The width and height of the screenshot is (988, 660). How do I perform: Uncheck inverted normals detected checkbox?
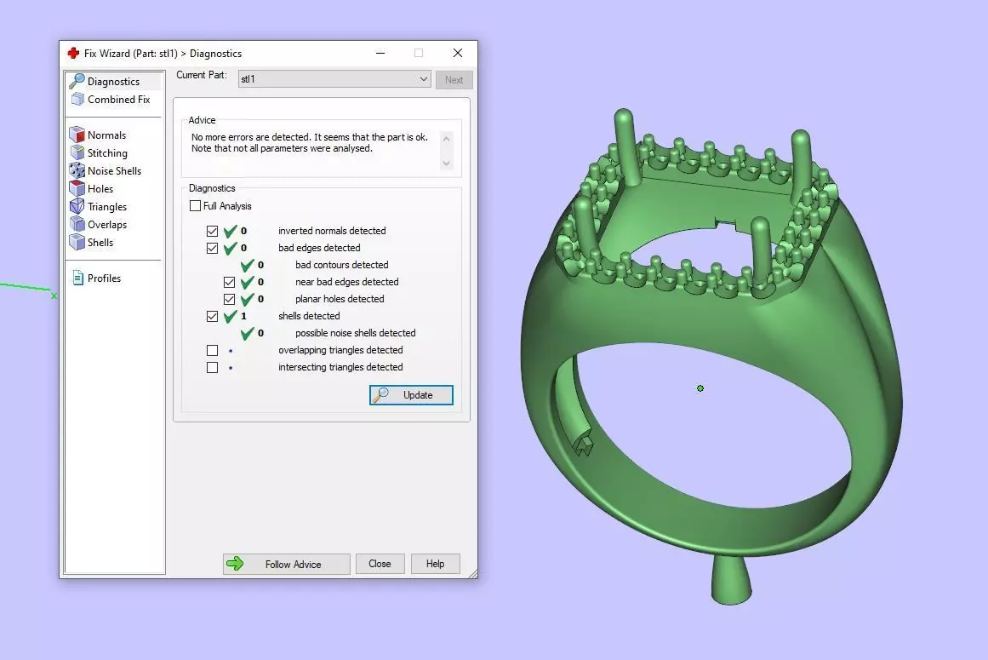pyautogui.click(x=213, y=231)
